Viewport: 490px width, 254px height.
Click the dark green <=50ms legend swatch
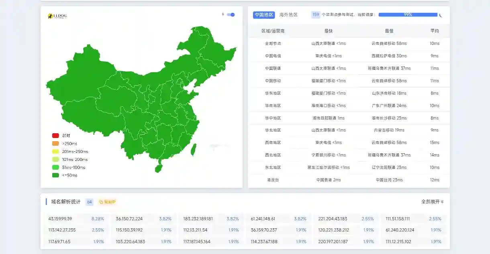point(55,175)
